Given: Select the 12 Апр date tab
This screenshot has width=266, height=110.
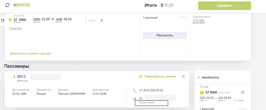Looking at the screenshot, I should pos(3,21).
